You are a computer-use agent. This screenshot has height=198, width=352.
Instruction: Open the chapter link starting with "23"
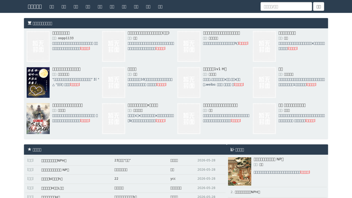123,160
